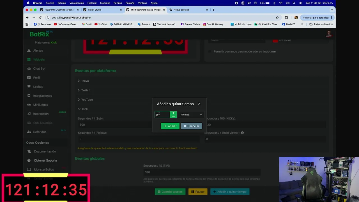Click the time amount input field
This screenshot has width=359, height=202.
click(x=162, y=114)
